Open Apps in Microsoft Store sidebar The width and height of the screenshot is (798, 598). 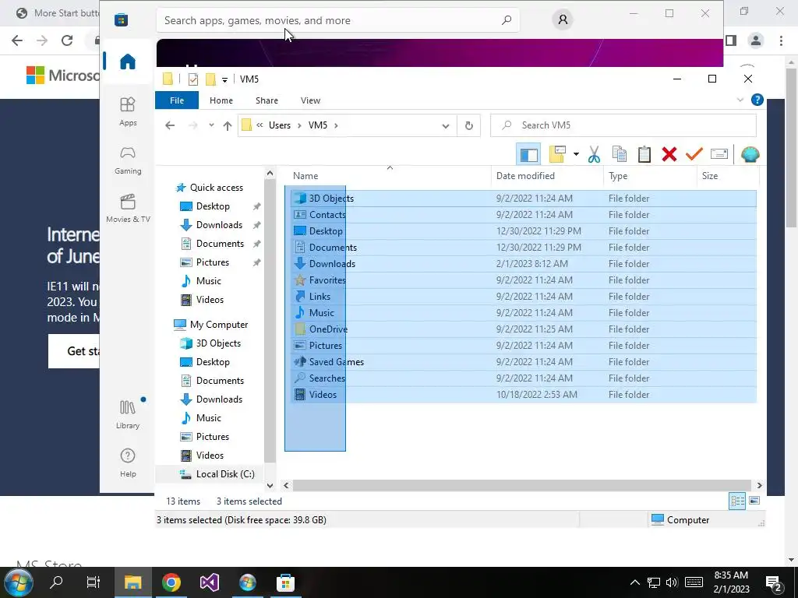point(128,111)
